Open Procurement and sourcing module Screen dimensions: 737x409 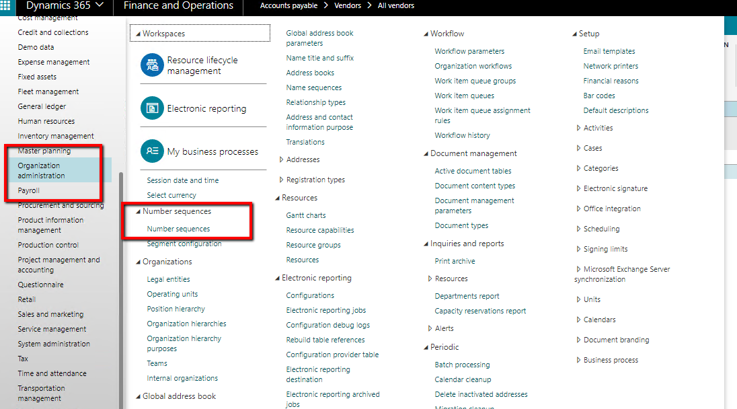(x=61, y=205)
